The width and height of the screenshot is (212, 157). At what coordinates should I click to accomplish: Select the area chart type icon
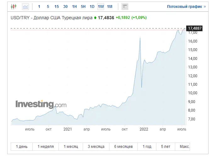pos(25,7)
